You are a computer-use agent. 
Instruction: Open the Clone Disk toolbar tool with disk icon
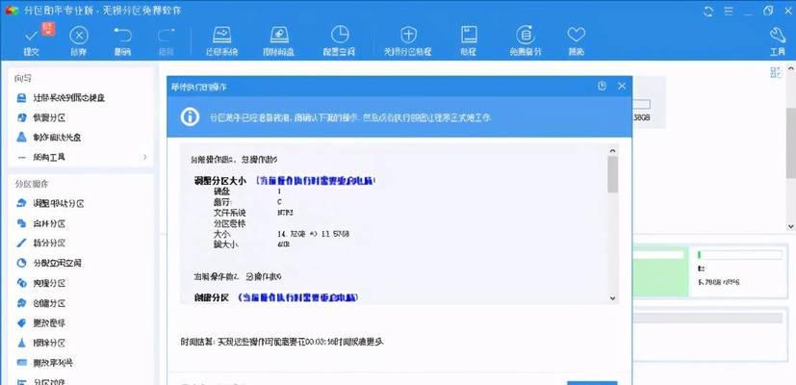(x=279, y=40)
